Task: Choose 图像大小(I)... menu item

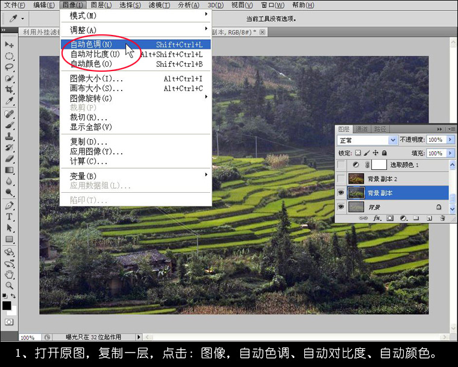Action: pos(136,78)
